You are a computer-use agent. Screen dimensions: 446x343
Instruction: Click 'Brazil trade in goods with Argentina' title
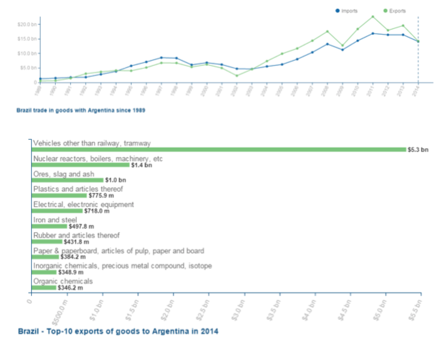tap(81, 111)
